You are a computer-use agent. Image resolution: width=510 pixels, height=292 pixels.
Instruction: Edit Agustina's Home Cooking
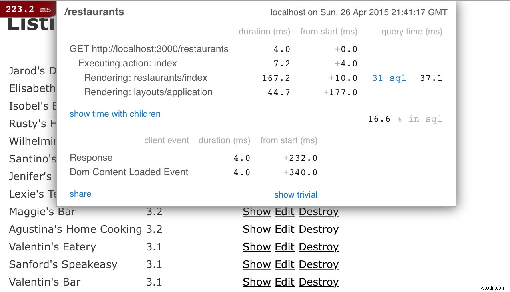coord(285,229)
